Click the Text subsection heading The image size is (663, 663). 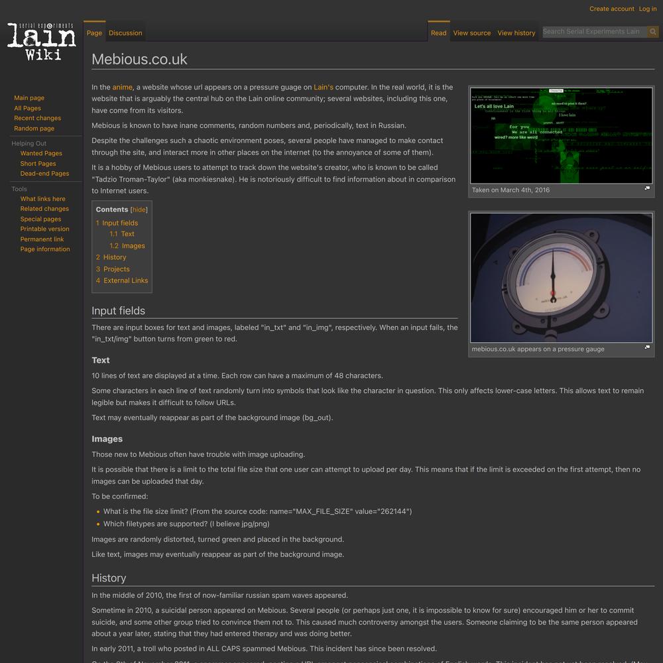101,360
